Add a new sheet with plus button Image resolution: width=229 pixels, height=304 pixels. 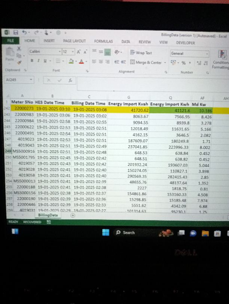coord(73,215)
